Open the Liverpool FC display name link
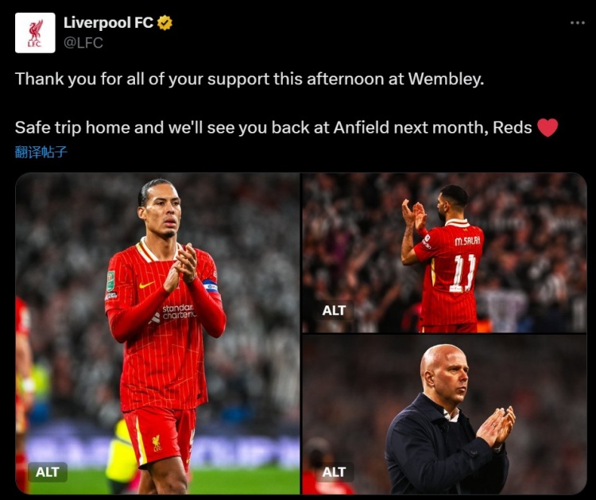Screen dimensions: 596x500 coord(108,23)
